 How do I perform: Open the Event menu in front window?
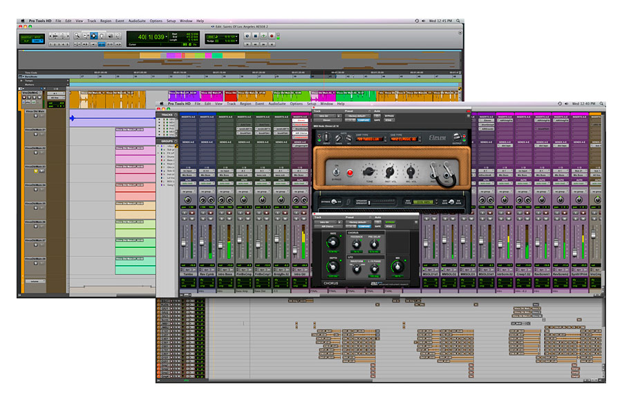tap(260, 104)
